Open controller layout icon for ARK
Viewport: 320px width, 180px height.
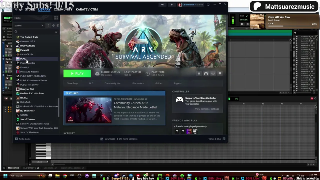(206, 73)
